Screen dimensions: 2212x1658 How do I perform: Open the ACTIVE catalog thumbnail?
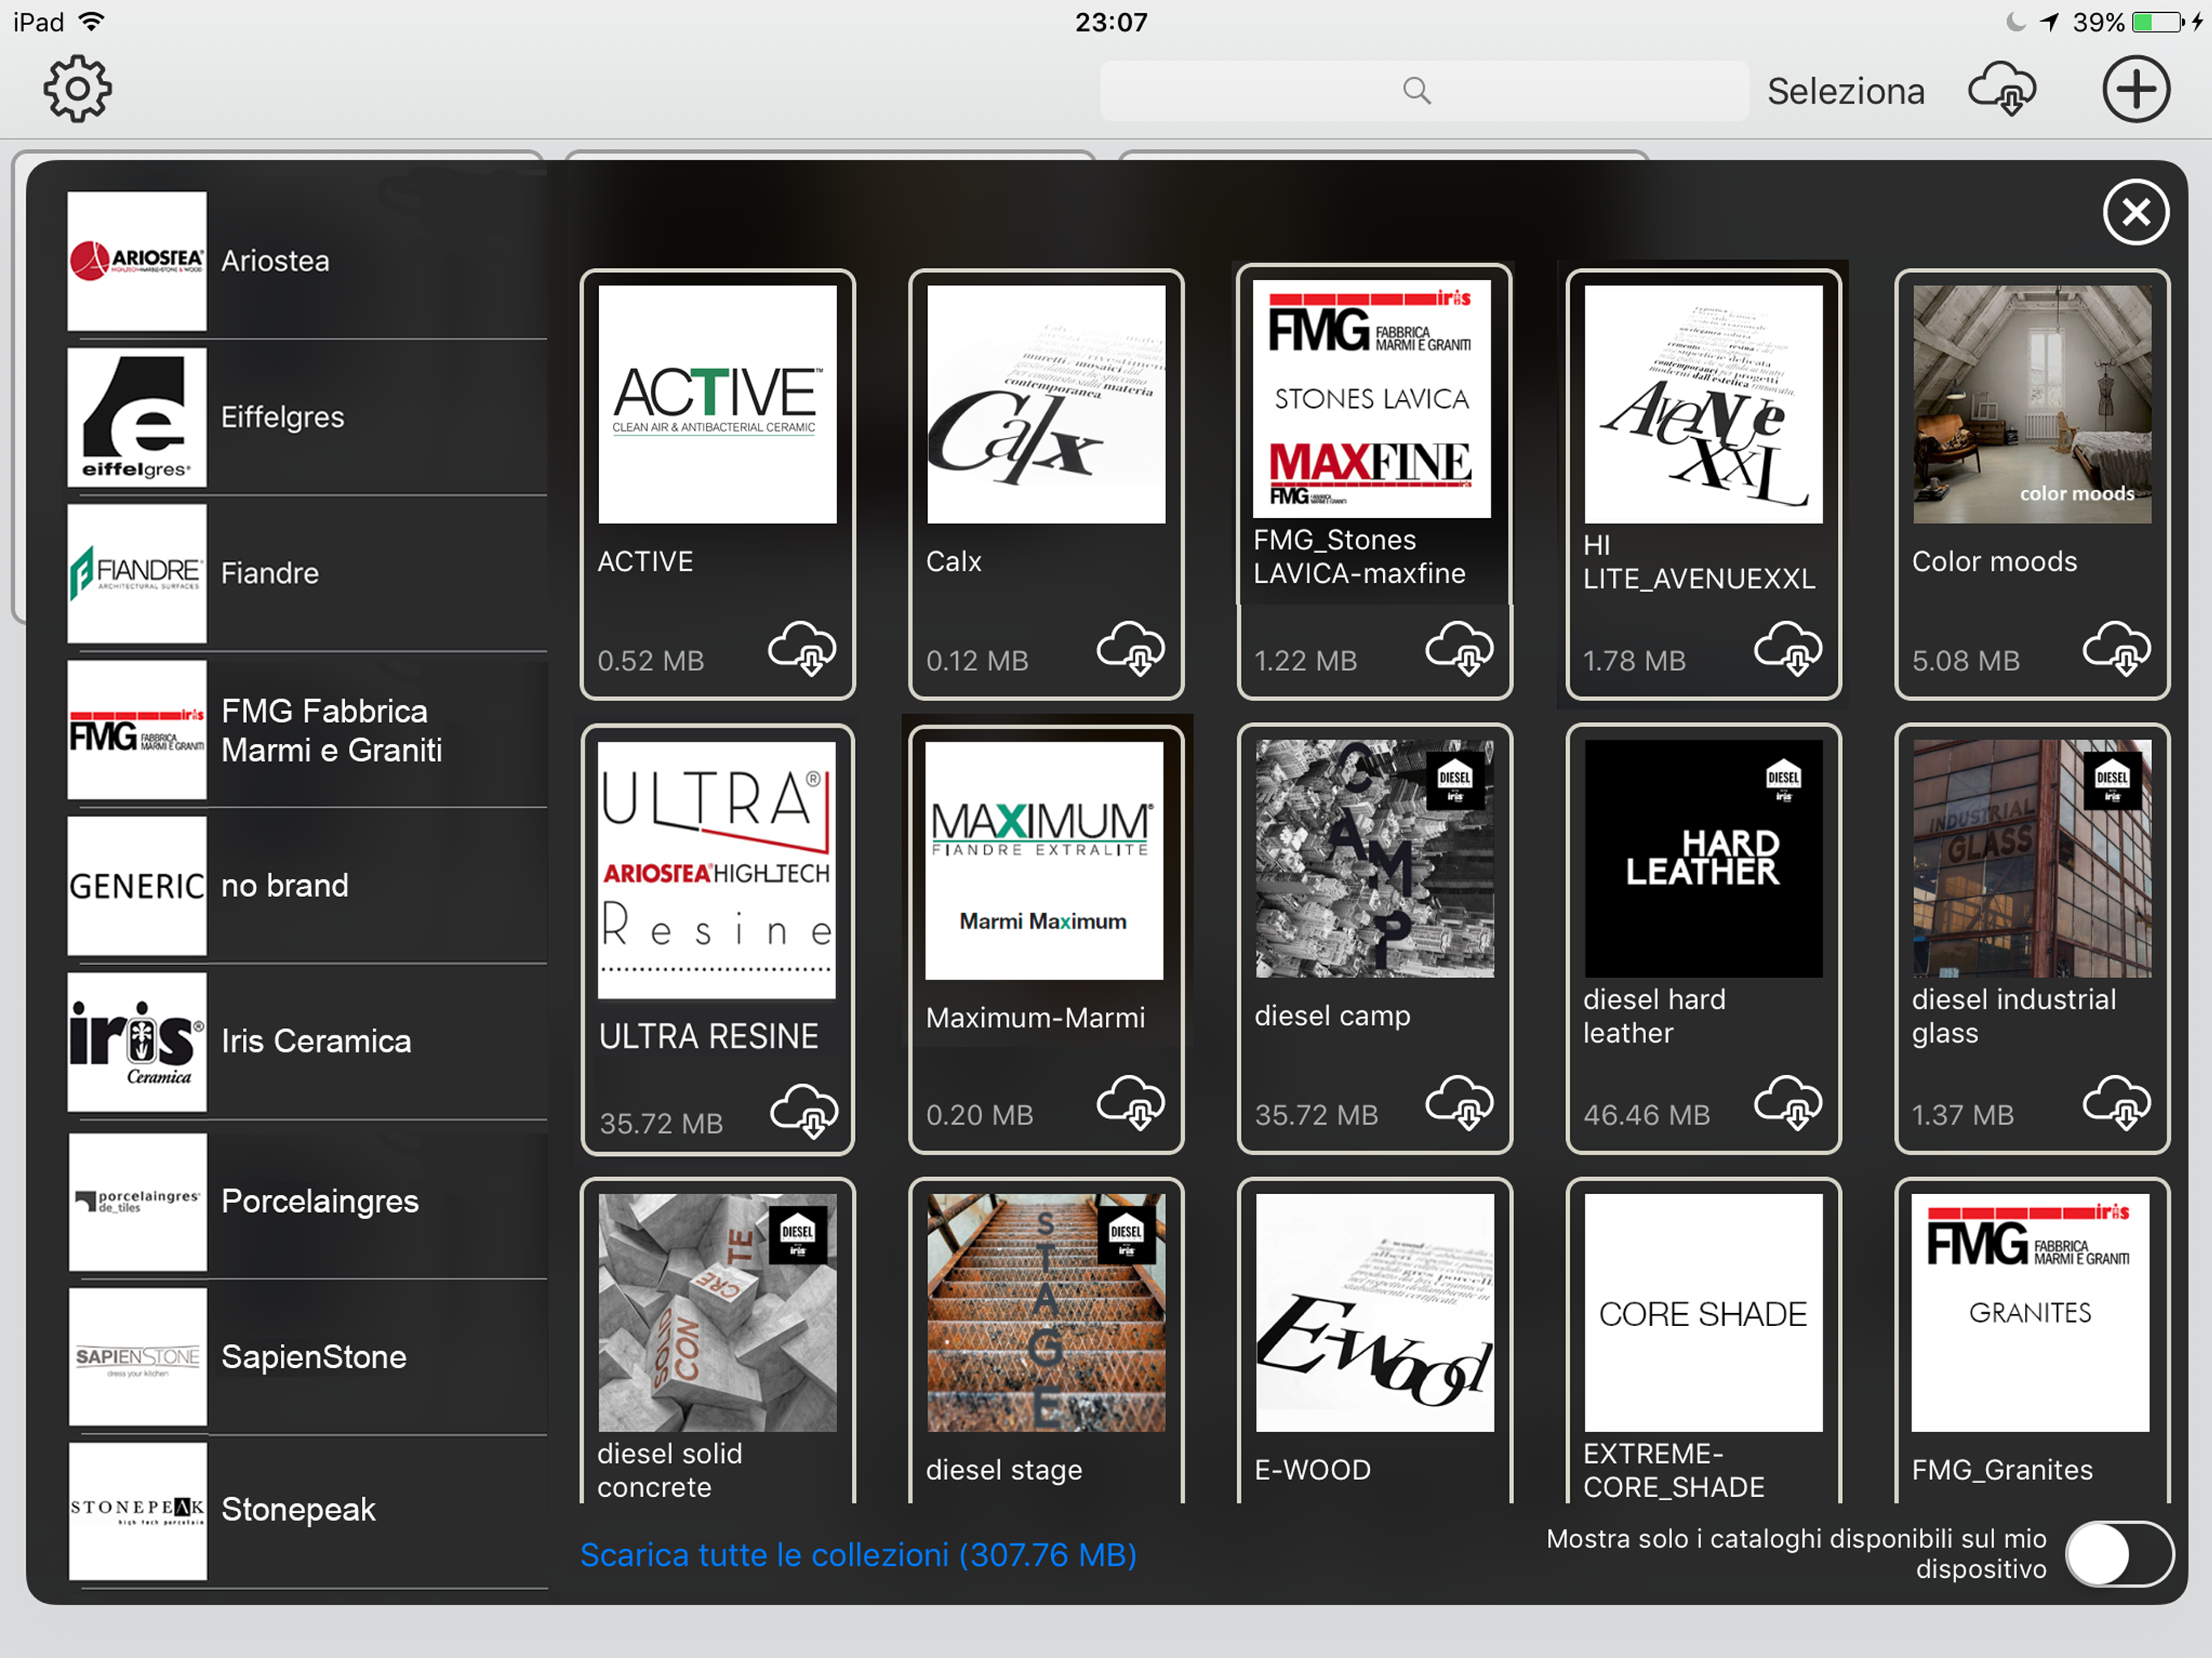(717, 404)
